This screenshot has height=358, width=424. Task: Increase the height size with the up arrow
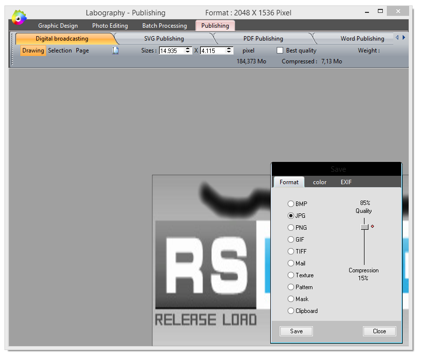(x=229, y=49)
